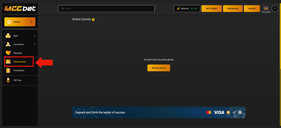The width and height of the screenshot is (281, 128).
Task: Open the Casino section switcher
Action: [x=20, y=22]
